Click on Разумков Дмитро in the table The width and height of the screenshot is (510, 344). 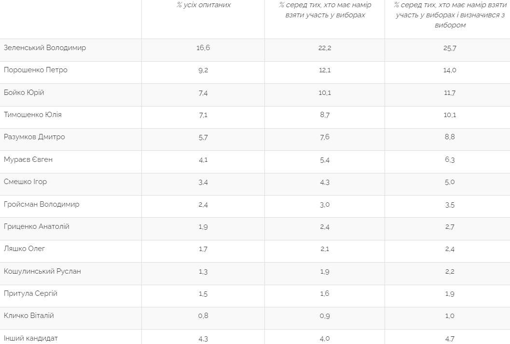click(x=34, y=137)
